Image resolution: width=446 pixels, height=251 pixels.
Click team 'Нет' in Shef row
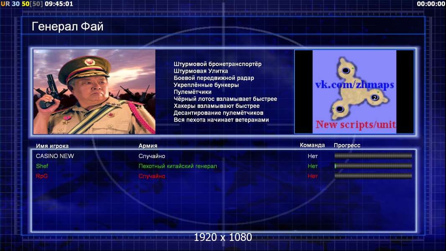(313, 166)
